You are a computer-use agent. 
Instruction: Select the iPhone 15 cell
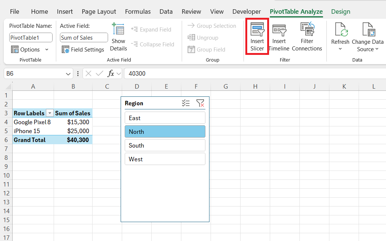(33, 131)
